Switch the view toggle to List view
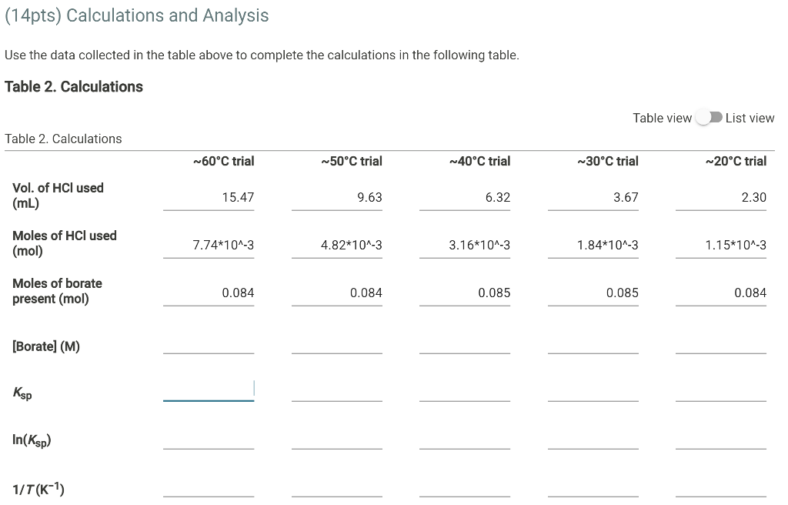This screenshot has height=505, width=788. 708,118
